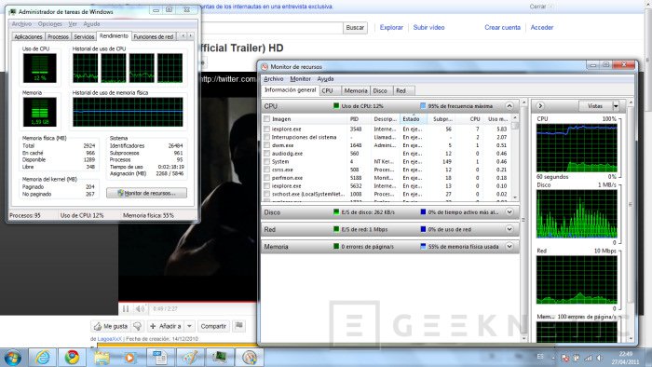Check the dwm.exe process checkbox
This screenshot has height=367, width=652.
tap(266, 145)
